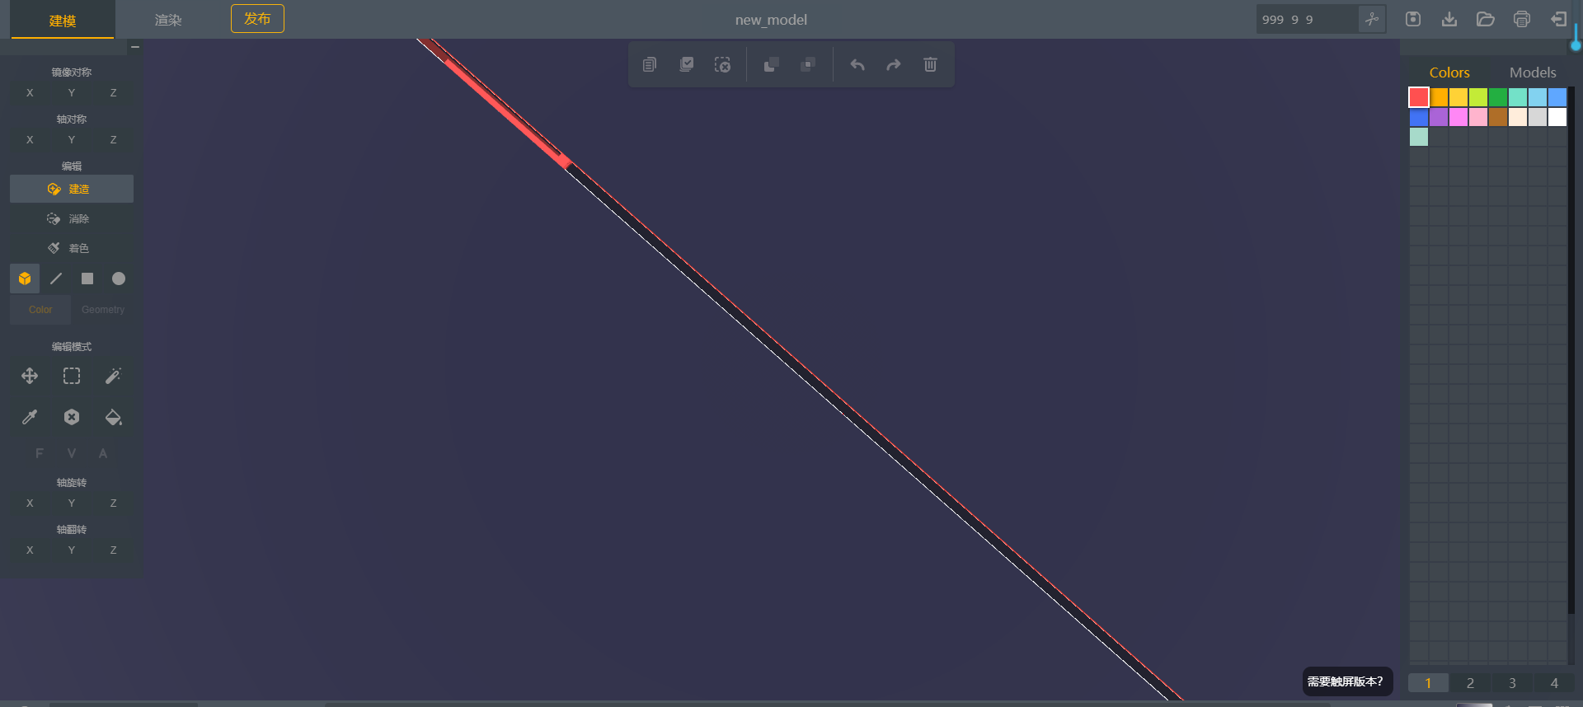Select the 建造 (build) tool
Viewport: 1583px width, 707px height.
tap(72, 189)
